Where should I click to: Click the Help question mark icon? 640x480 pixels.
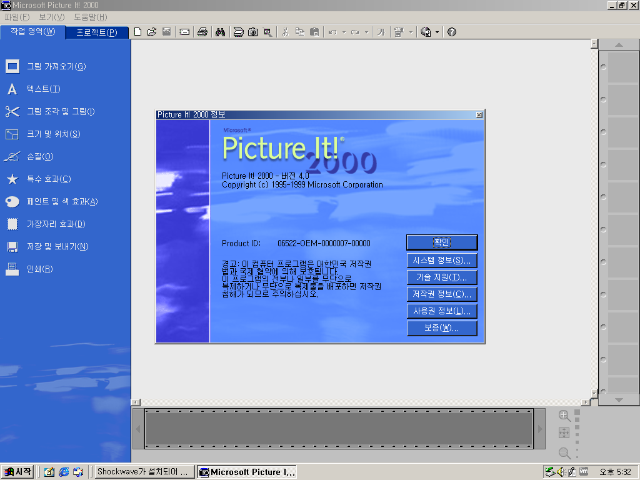click(x=452, y=32)
